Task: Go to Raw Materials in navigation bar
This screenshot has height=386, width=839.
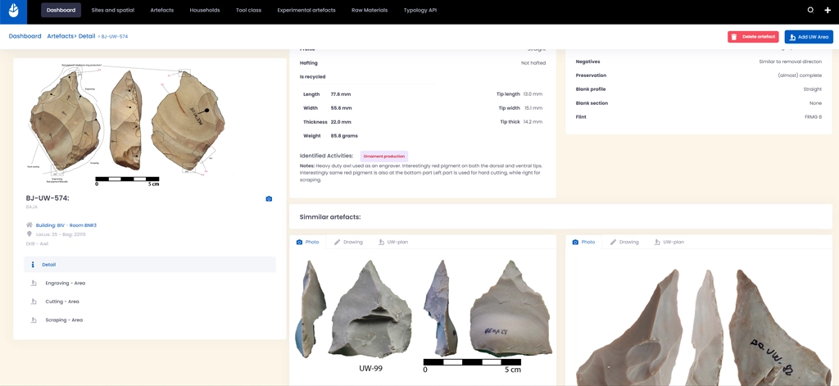Action: pos(369,11)
